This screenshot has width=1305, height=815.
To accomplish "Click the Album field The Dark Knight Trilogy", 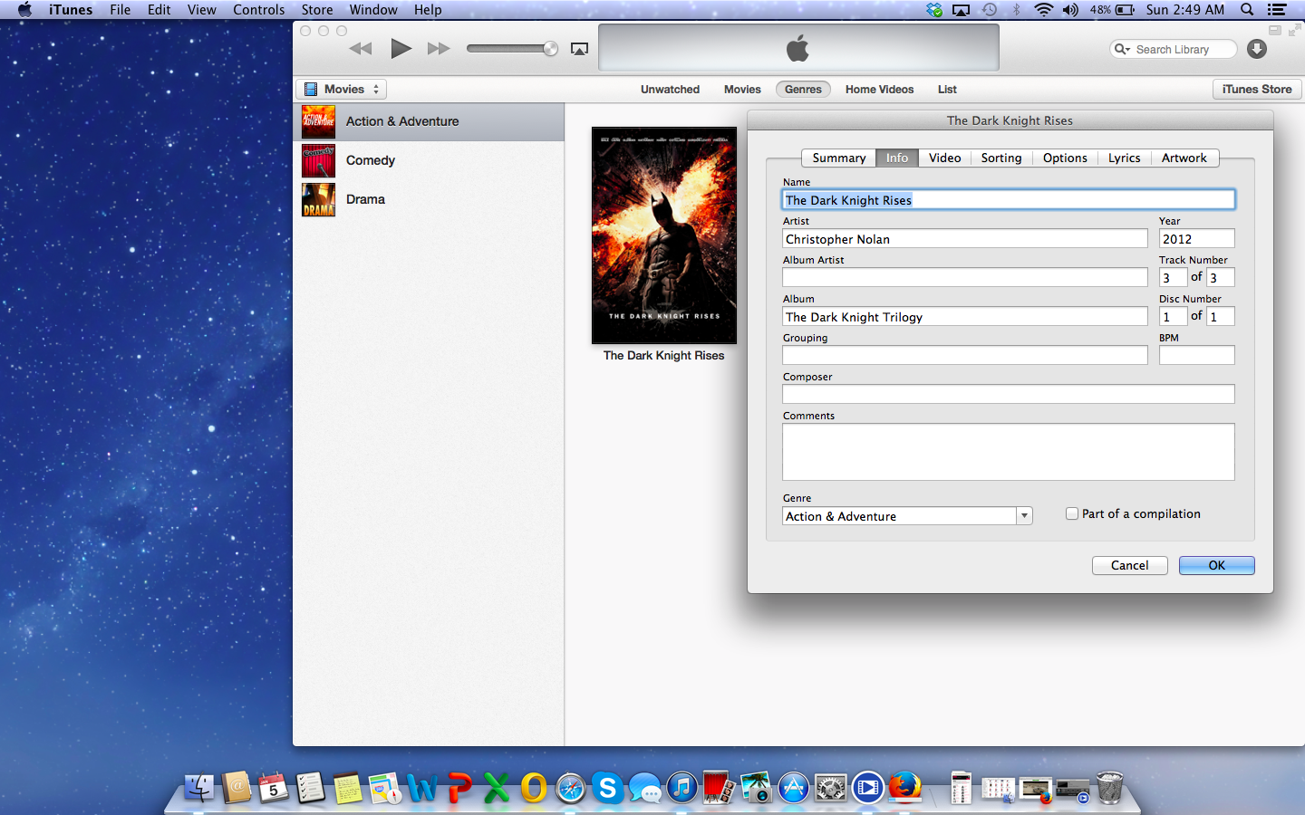I will click(965, 316).
